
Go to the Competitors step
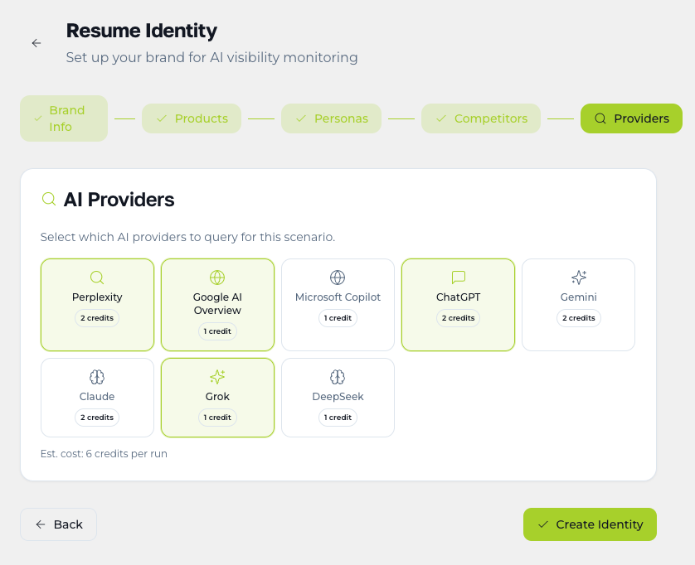(x=481, y=118)
